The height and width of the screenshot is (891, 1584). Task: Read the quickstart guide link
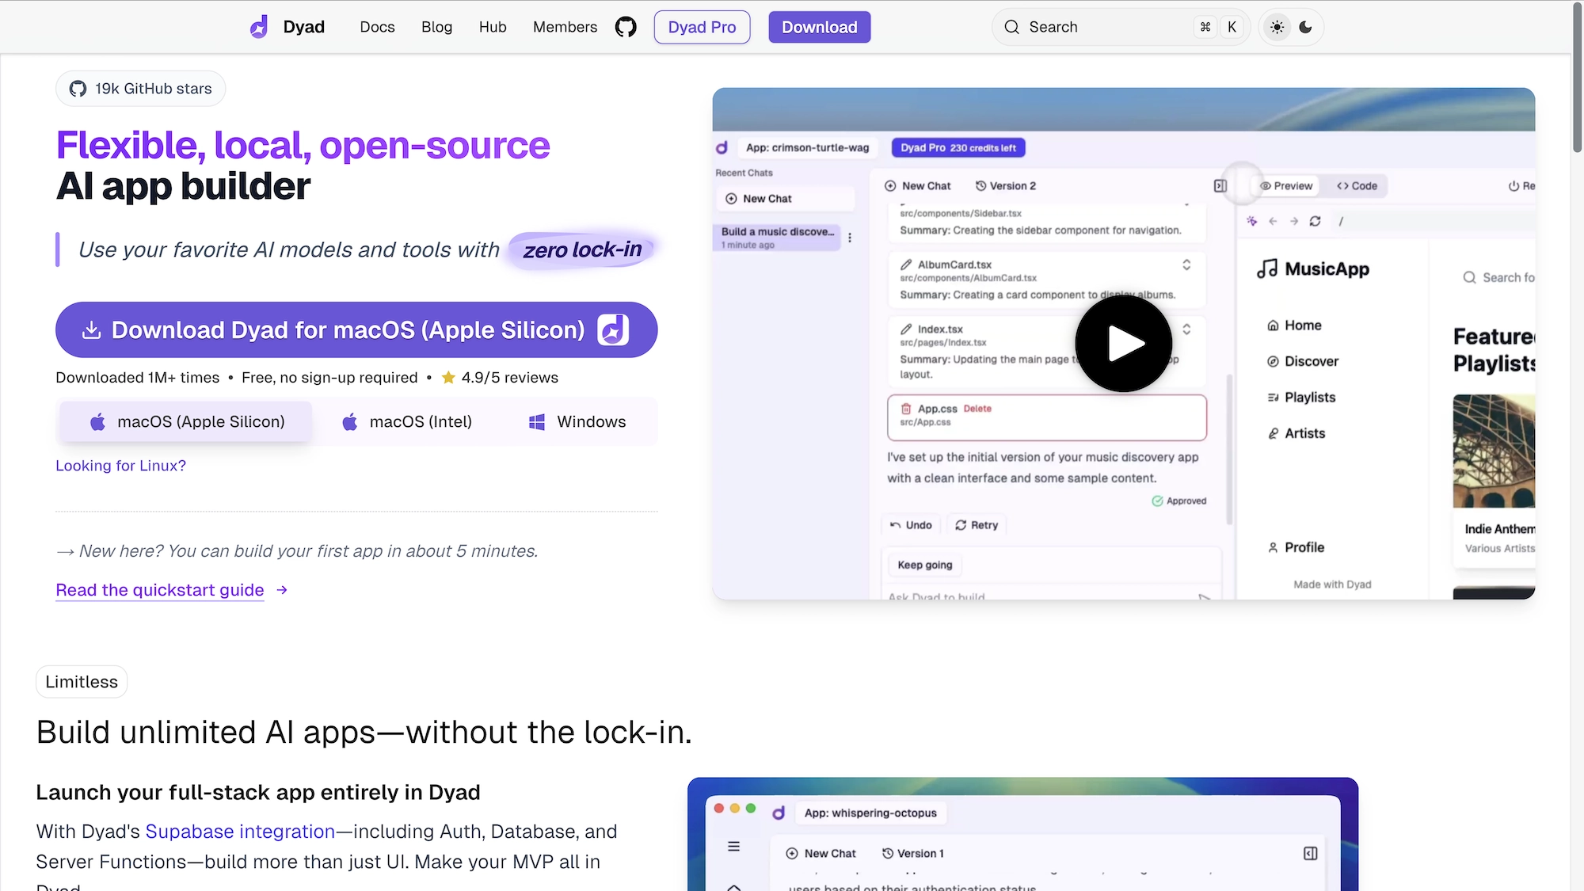pyautogui.click(x=160, y=590)
